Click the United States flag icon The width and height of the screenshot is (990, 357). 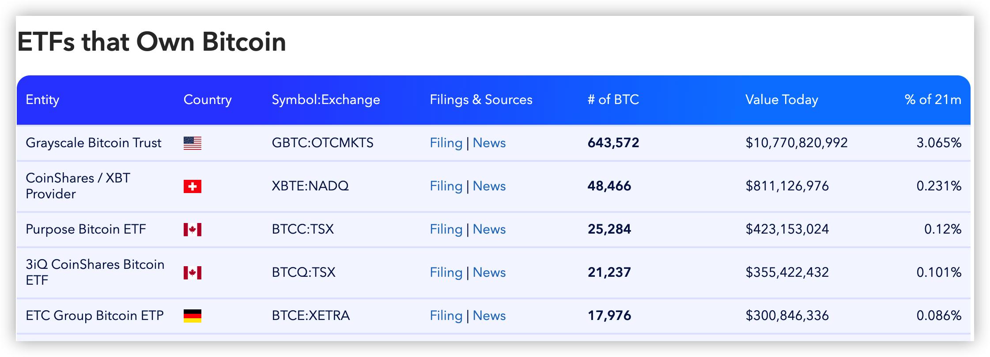coord(192,143)
